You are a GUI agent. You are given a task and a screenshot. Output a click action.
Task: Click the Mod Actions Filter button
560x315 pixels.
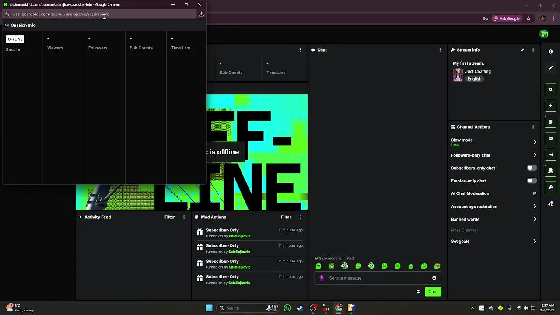(x=286, y=217)
